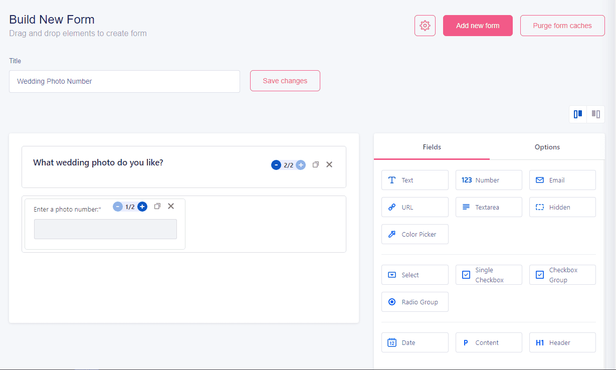616x370 pixels.
Task: Open form settings gear icon
Action: (x=425, y=26)
